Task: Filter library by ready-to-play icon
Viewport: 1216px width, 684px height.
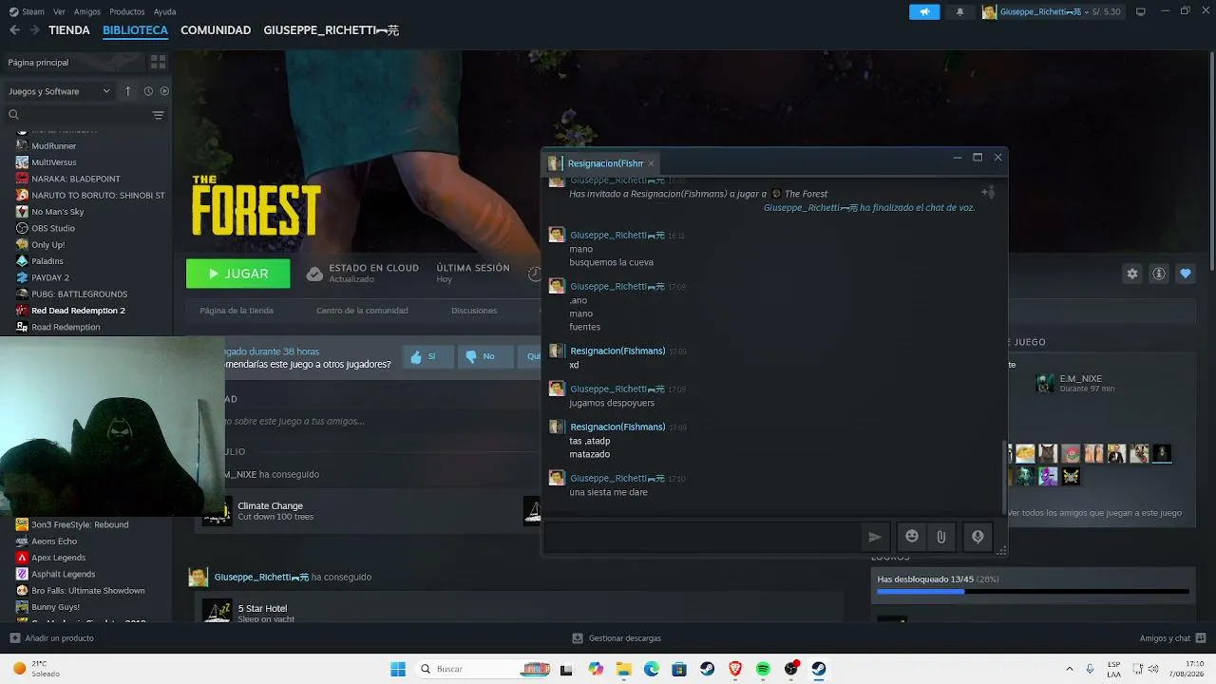Action: tap(164, 91)
